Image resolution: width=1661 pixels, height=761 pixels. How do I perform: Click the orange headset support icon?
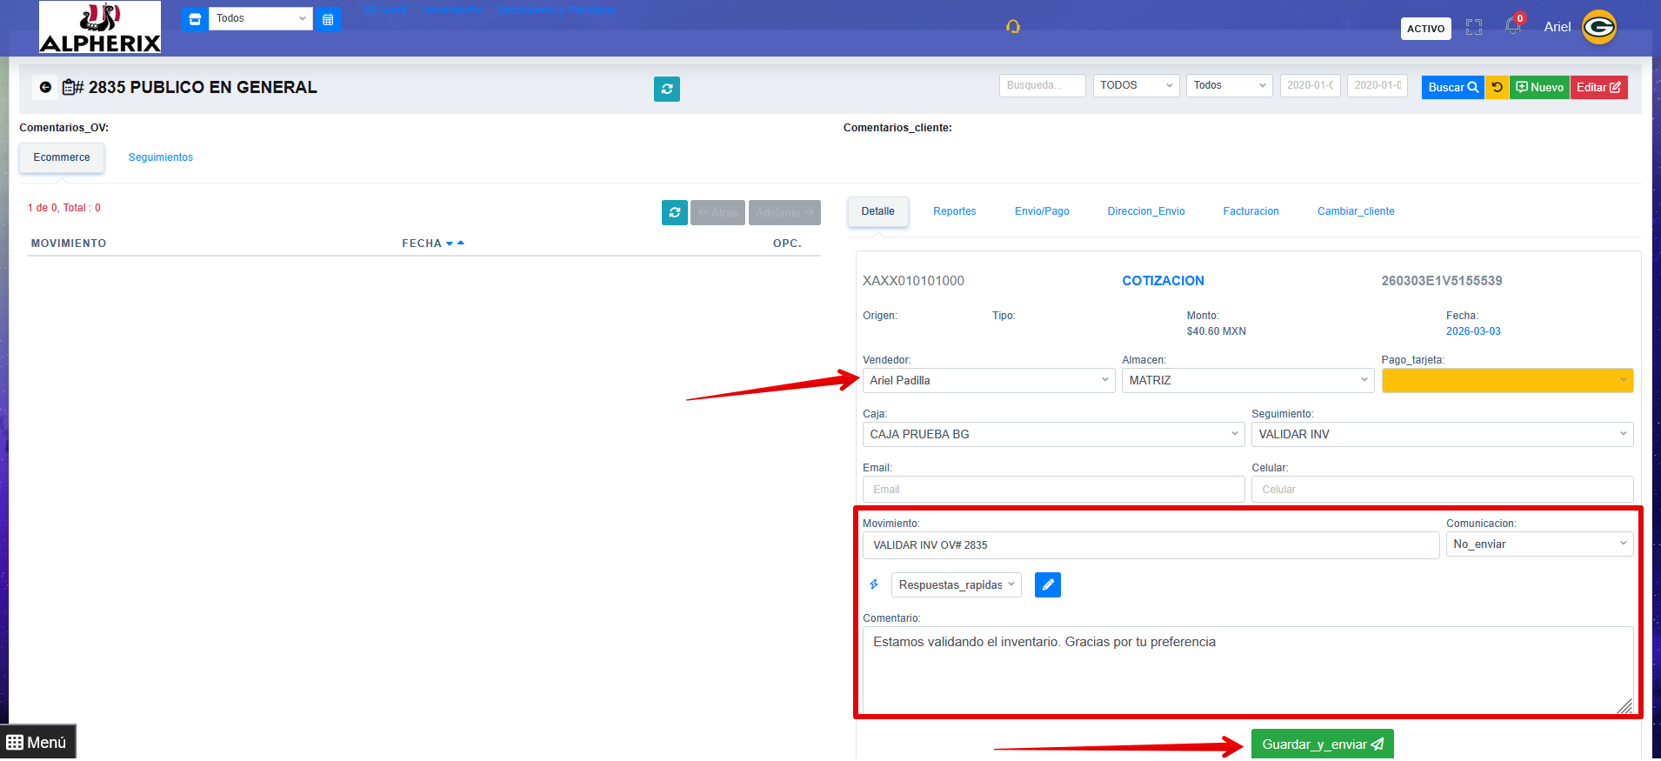click(x=1013, y=27)
